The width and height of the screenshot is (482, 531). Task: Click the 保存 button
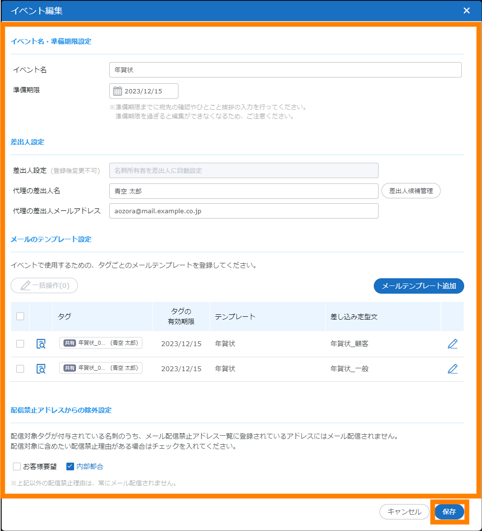pos(449,512)
